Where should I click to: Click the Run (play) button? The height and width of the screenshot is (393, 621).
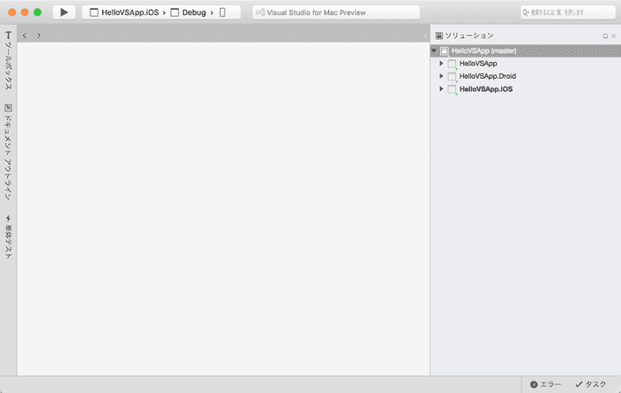click(64, 12)
